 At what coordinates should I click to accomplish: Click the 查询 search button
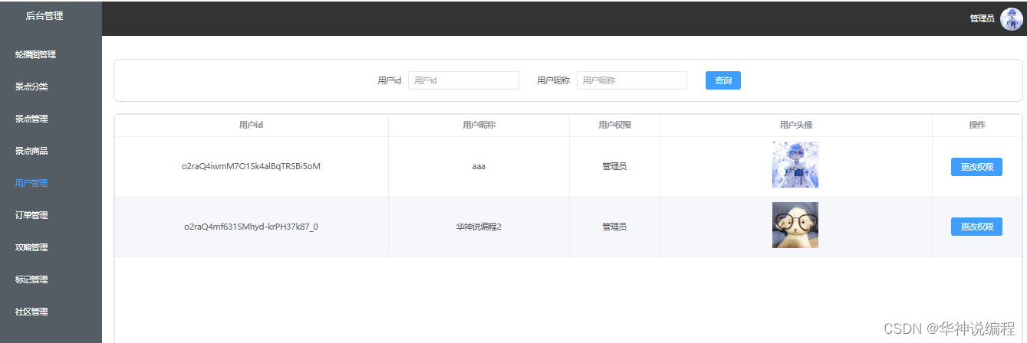point(723,80)
